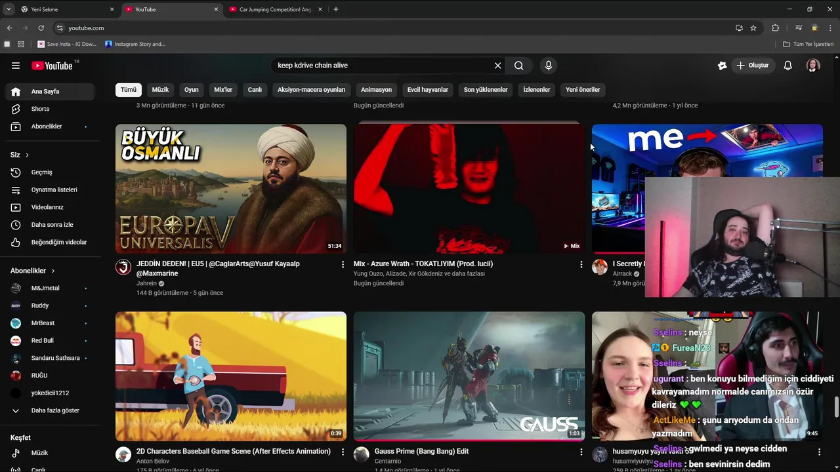Viewport: 840px width, 472px height.
Task: Select the Tümü filter chip
Action: point(129,90)
